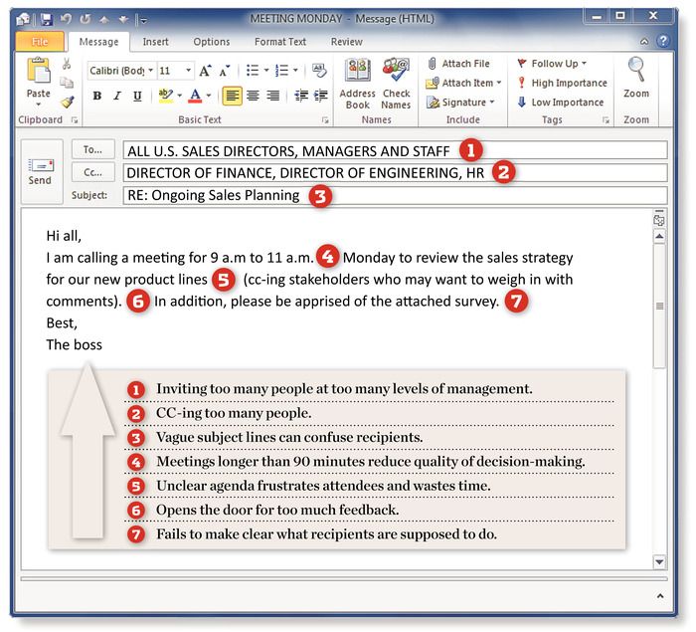Open the Insert ribbon tab
Screen dimensions: 696x632
155,42
